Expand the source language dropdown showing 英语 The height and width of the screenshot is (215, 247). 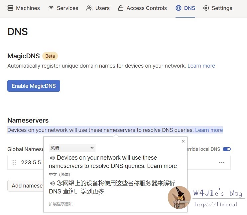coord(72,148)
